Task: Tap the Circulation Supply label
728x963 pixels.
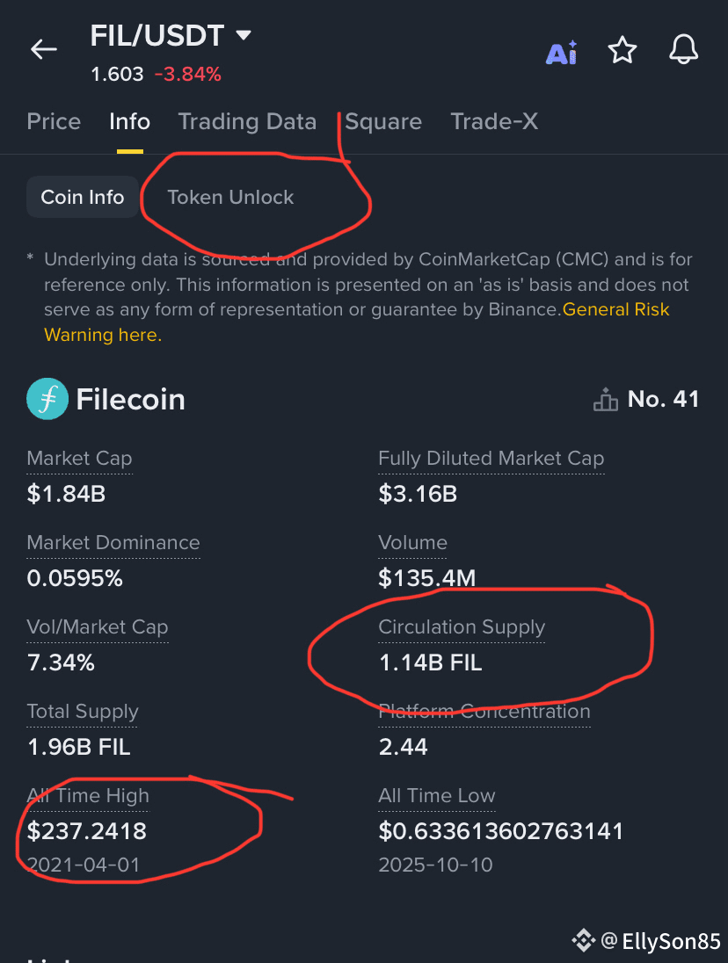Action: [x=462, y=627]
